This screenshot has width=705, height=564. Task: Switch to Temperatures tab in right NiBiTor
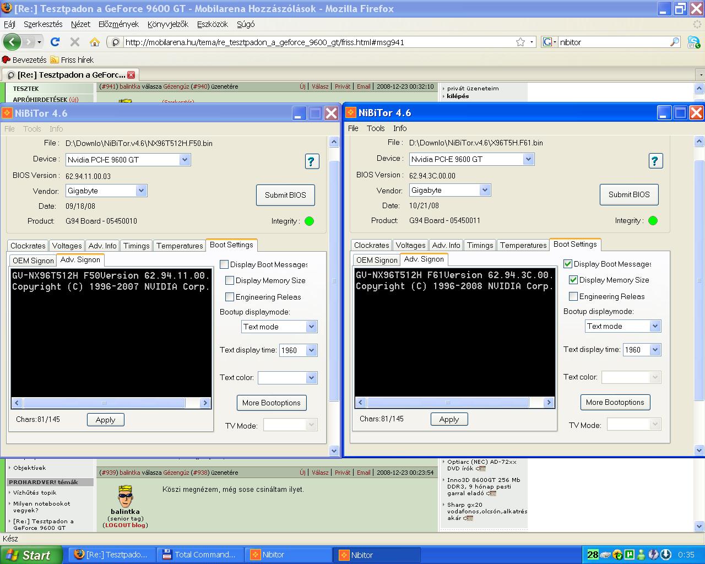(523, 245)
